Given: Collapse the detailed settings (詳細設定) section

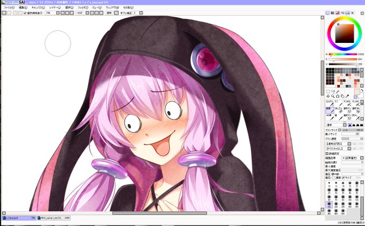Looking at the screenshot, I should 327,154.
